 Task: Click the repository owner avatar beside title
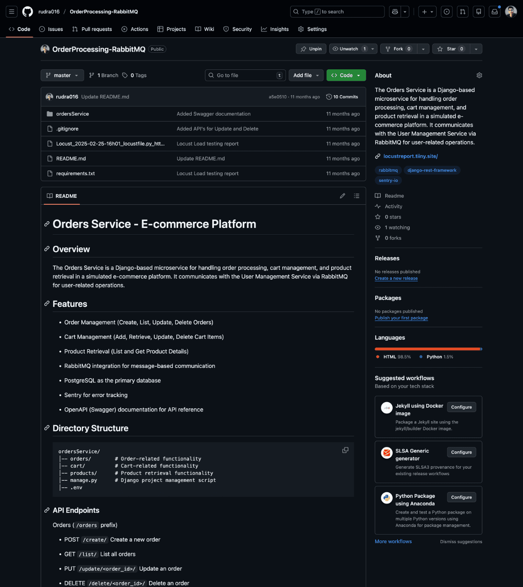pyautogui.click(x=45, y=49)
